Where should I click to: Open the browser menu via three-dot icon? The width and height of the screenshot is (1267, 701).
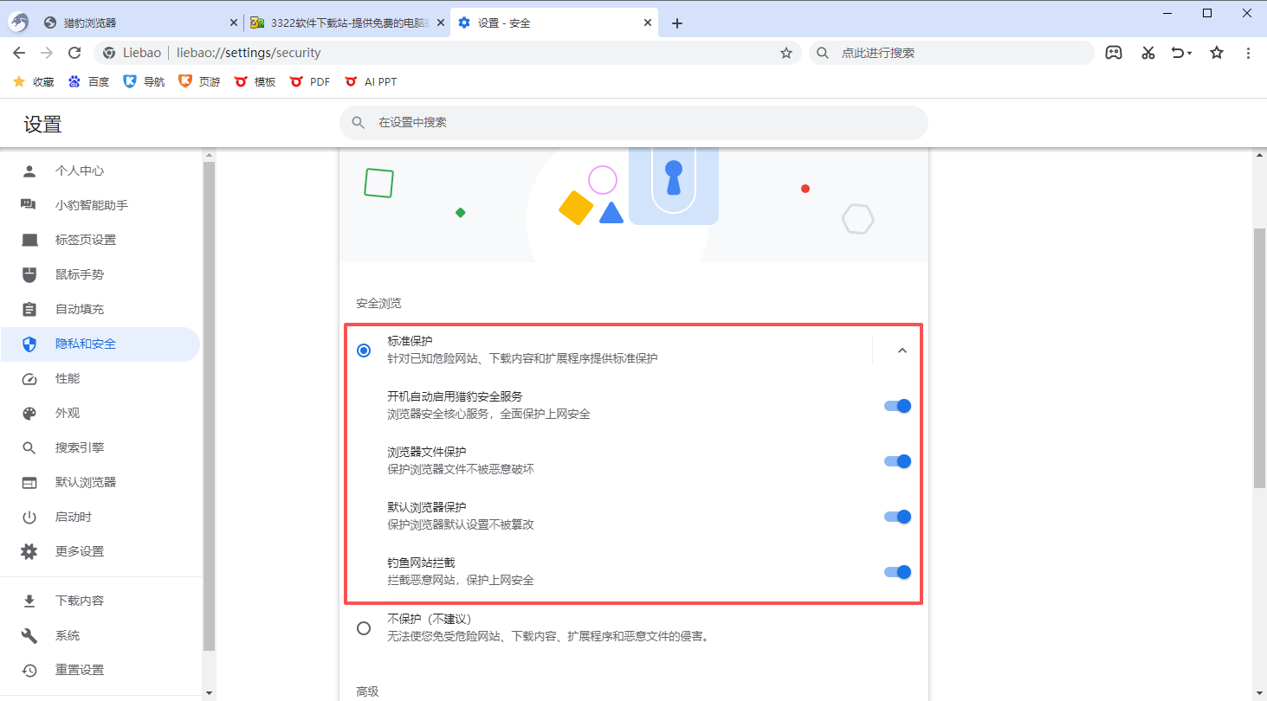click(1248, 53)
